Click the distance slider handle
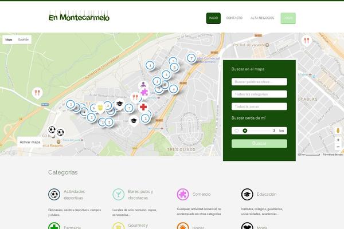The height and width of the screenshot is (229, 344). point(245,131)
